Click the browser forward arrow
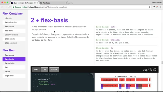163x92 pixels. (x=6, y=7)
